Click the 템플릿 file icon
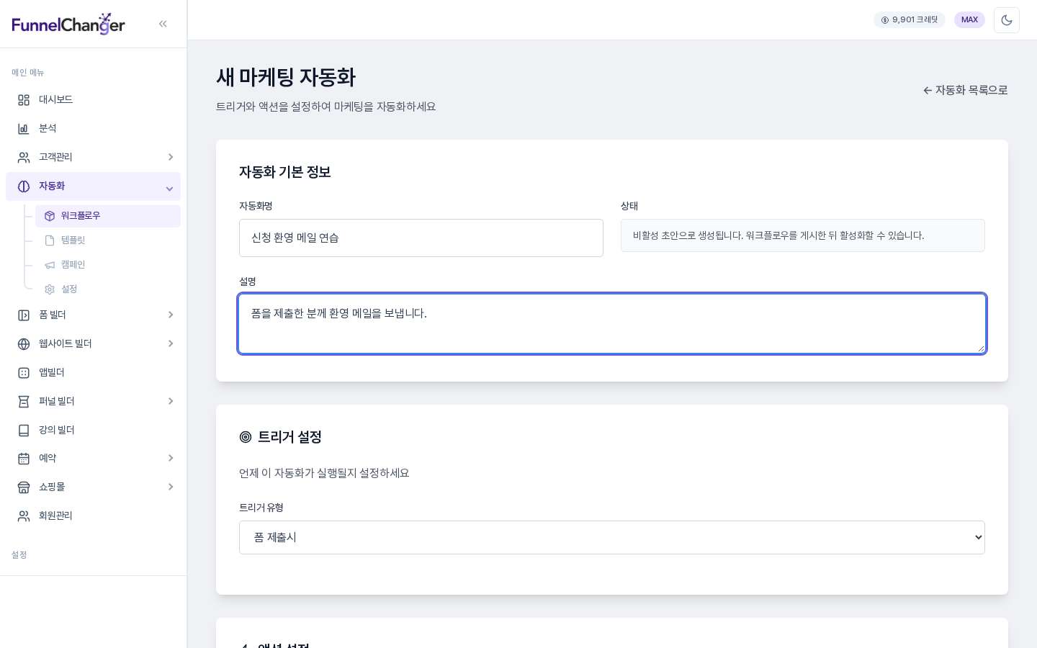The image size is (1037, 648). pyautogui.click(x=50, y=240)
